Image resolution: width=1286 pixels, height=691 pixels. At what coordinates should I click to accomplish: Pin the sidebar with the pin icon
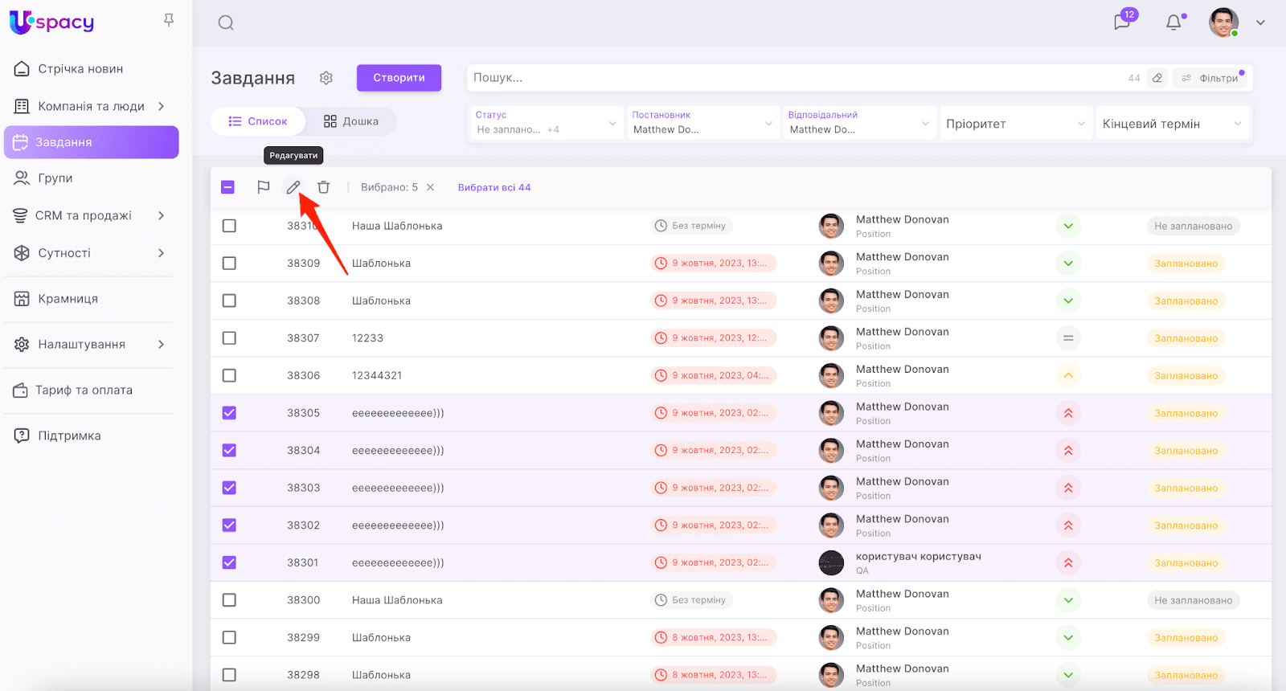[169, 20]
